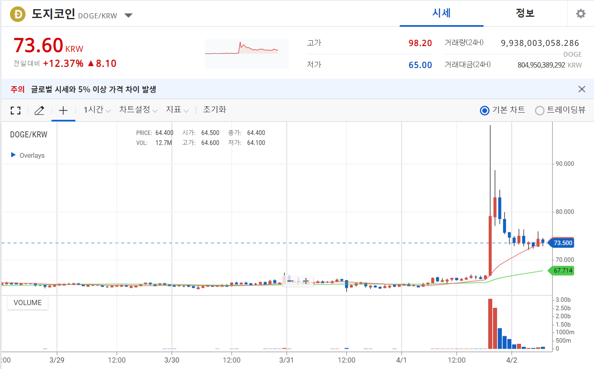Click the 9,938,003,058.286 volume value
The image size is (594, 369).
tap(540, 43)
